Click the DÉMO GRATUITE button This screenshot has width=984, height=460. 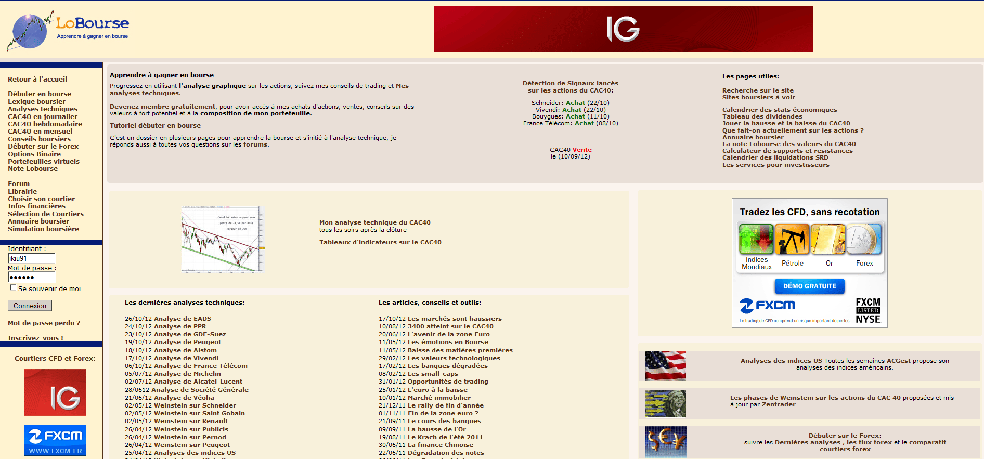pos(809,286)
